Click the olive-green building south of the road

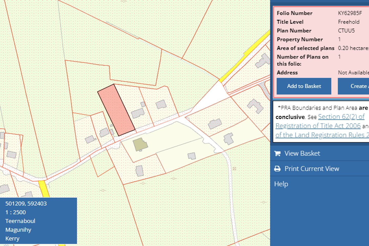point(140,144)
